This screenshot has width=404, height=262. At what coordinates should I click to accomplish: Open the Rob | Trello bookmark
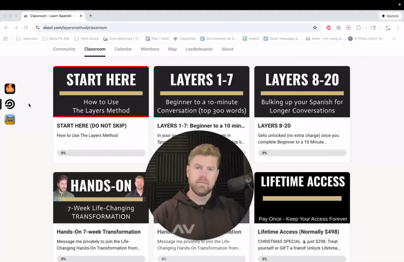point(157,39)
